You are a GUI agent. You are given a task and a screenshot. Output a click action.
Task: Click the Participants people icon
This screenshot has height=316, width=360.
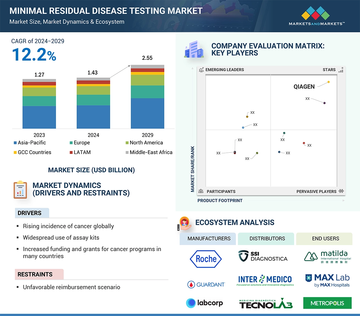(x=201, y=191)
